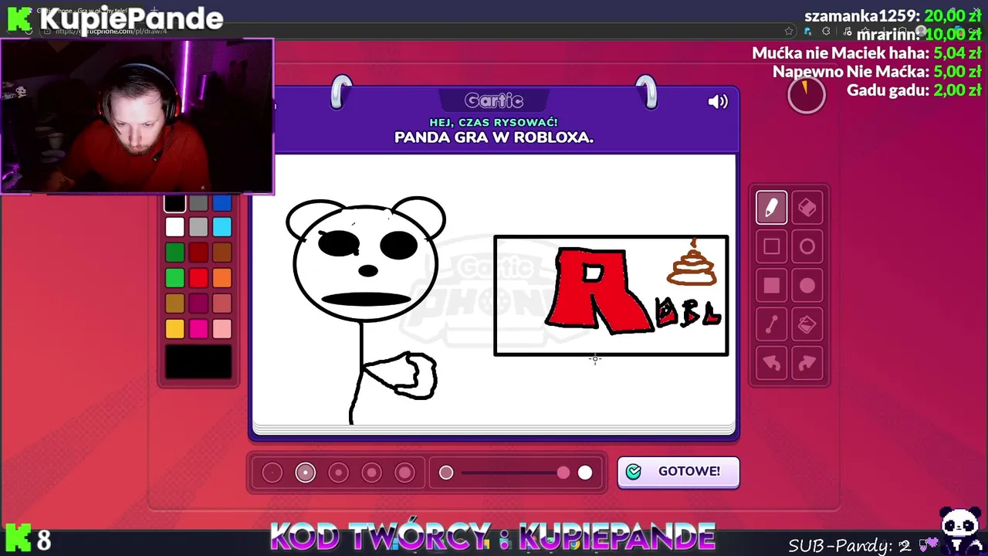988x556 pixels.
Task: Pick the hot pink color swatch
Action: pos(198,329)
